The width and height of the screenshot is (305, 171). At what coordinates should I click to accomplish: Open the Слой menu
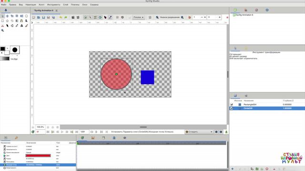point(66,4)
